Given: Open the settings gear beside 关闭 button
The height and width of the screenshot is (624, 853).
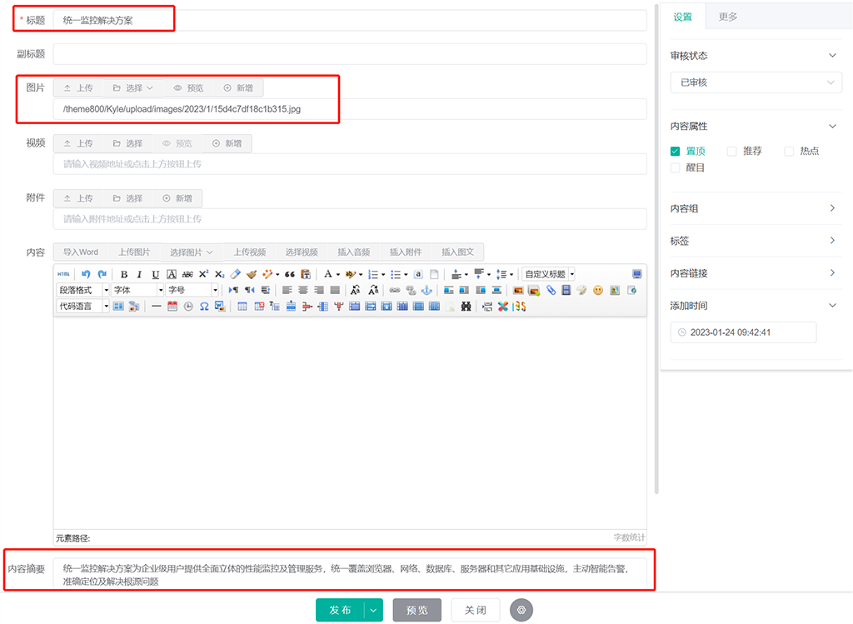Looking at the screenshot, I should click(x=522, y=610).
